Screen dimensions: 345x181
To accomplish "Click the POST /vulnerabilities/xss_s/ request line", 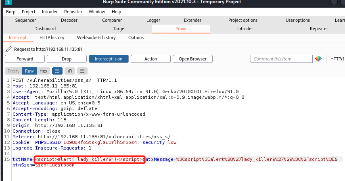I will [x=65, y=80].
